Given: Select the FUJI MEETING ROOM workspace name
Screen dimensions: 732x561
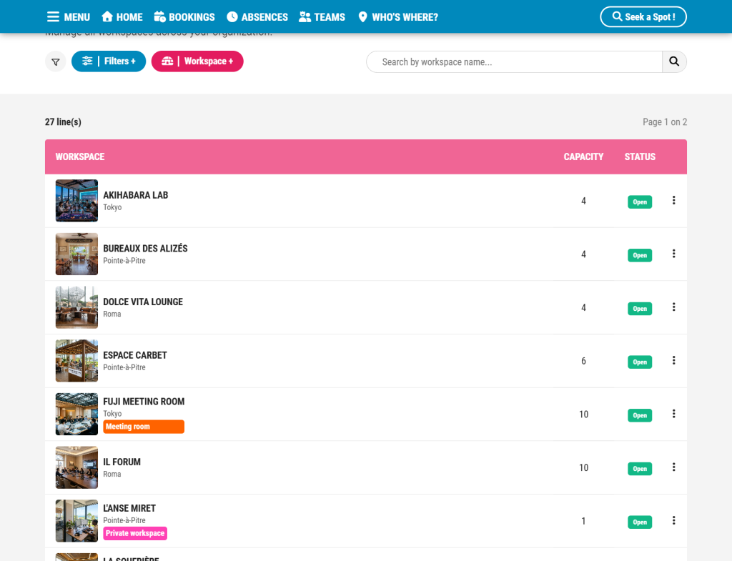Looking at the screenshot, I should 144,402.
